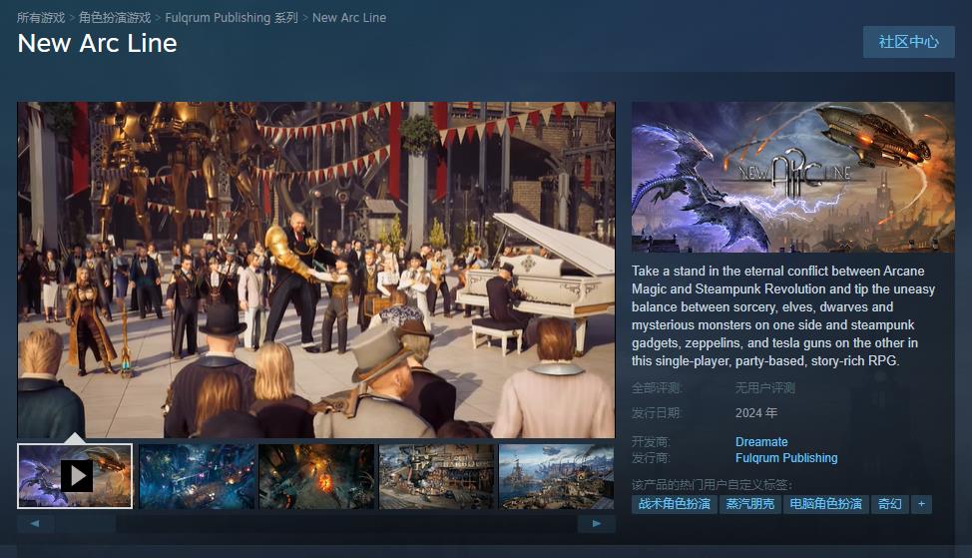Open developer Dreamate's page
The image size is (972, 558).
(761, 442)
